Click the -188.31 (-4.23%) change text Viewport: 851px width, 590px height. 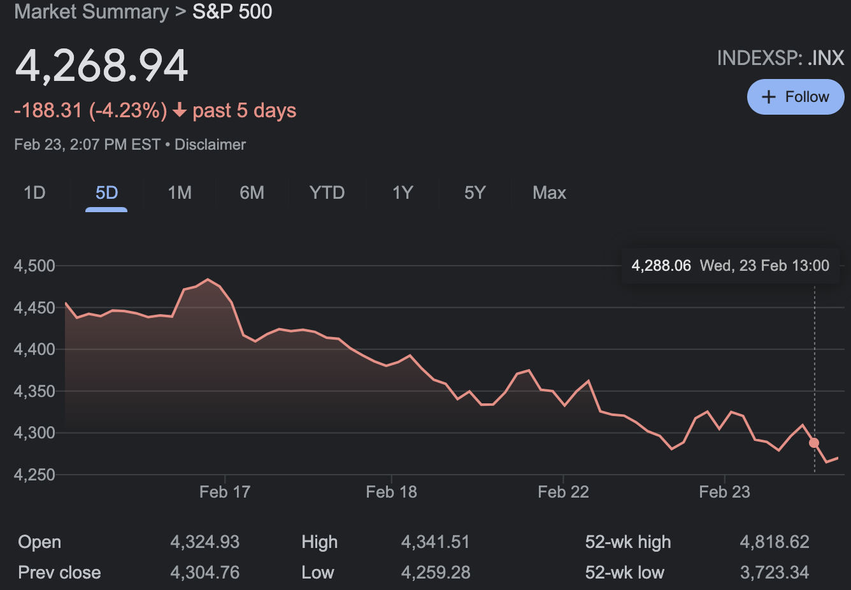(90, 110)
